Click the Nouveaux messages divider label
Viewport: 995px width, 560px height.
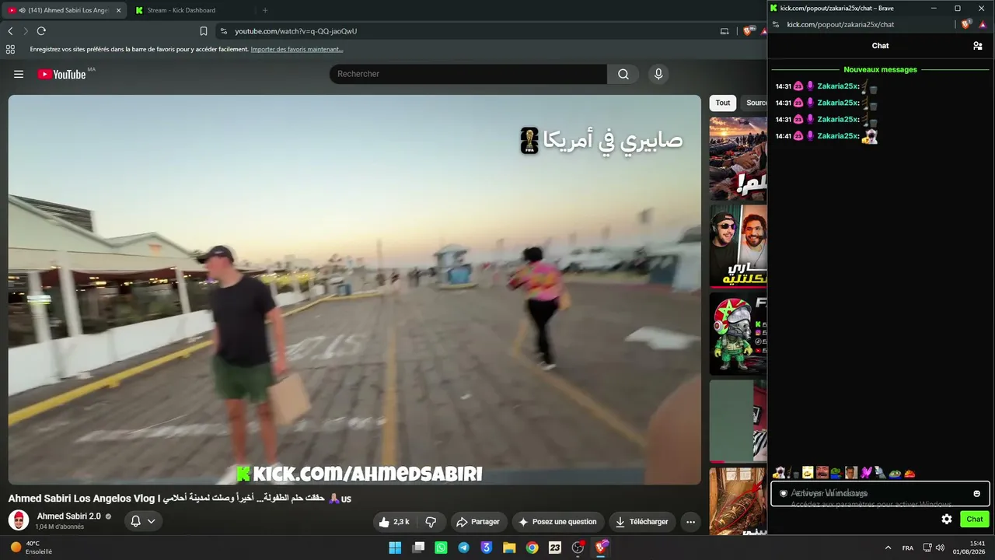click(x=881, y=69)
